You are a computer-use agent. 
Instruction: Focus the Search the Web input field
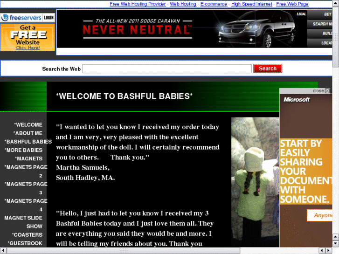point(166,69)
